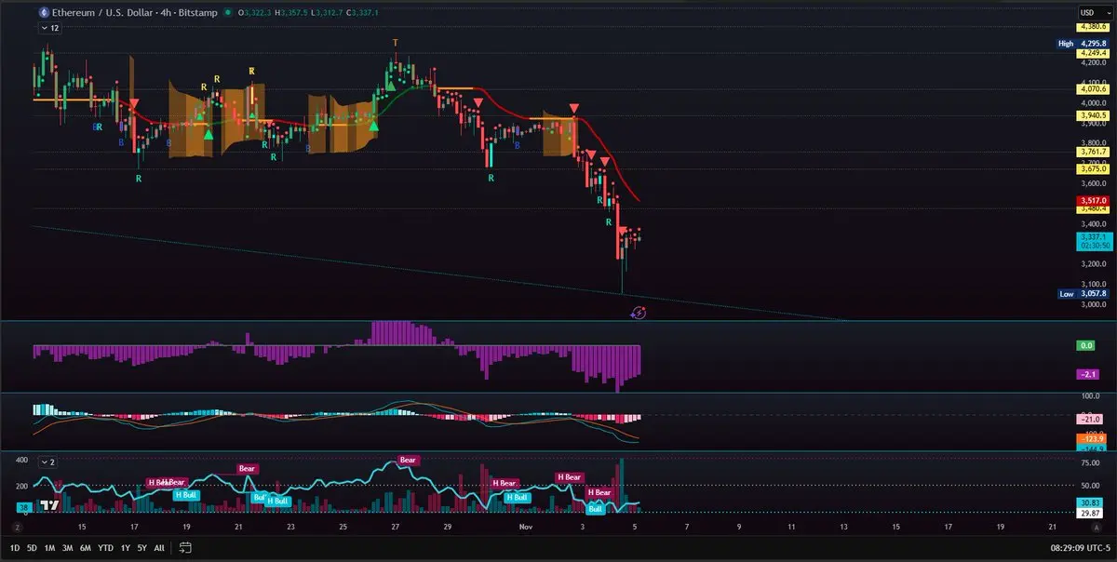Click the Low 3,057.8 price label

pos(1083,294)
